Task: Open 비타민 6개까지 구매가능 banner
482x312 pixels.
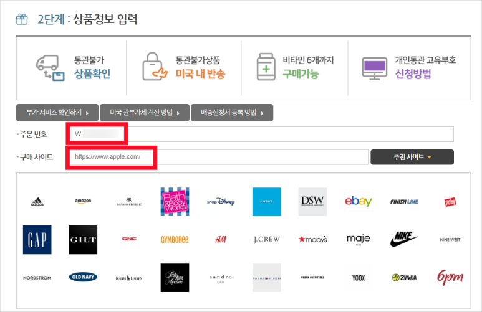Action: point(295,67)
